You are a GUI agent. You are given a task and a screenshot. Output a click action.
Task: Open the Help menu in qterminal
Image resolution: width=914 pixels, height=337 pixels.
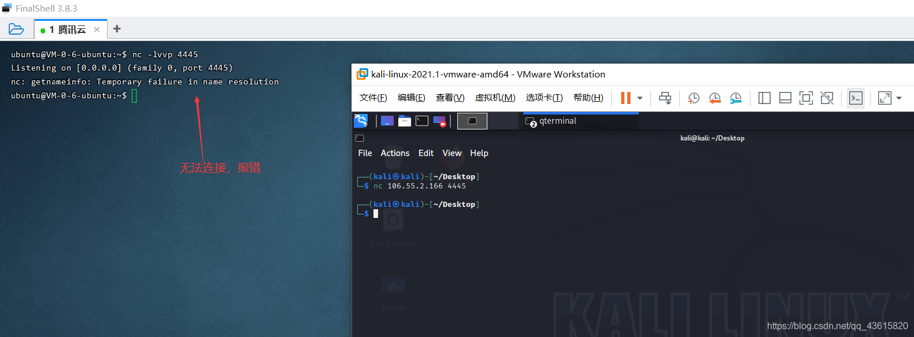(x=479, y=153)
